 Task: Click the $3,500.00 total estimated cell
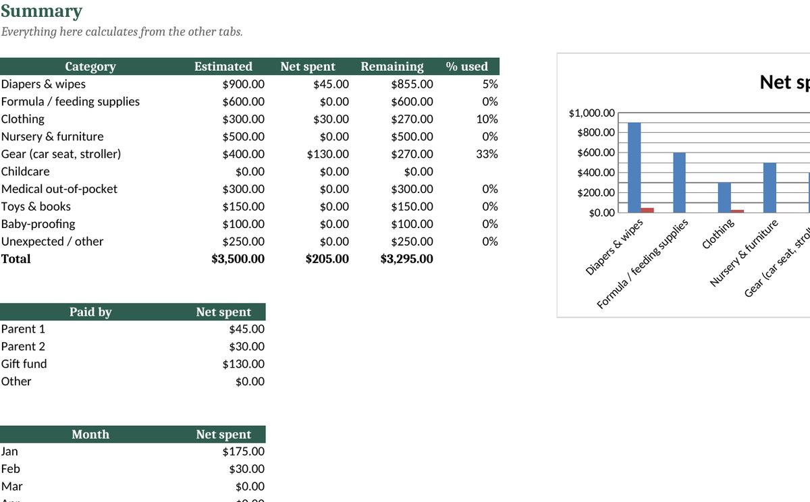(238, 259)
